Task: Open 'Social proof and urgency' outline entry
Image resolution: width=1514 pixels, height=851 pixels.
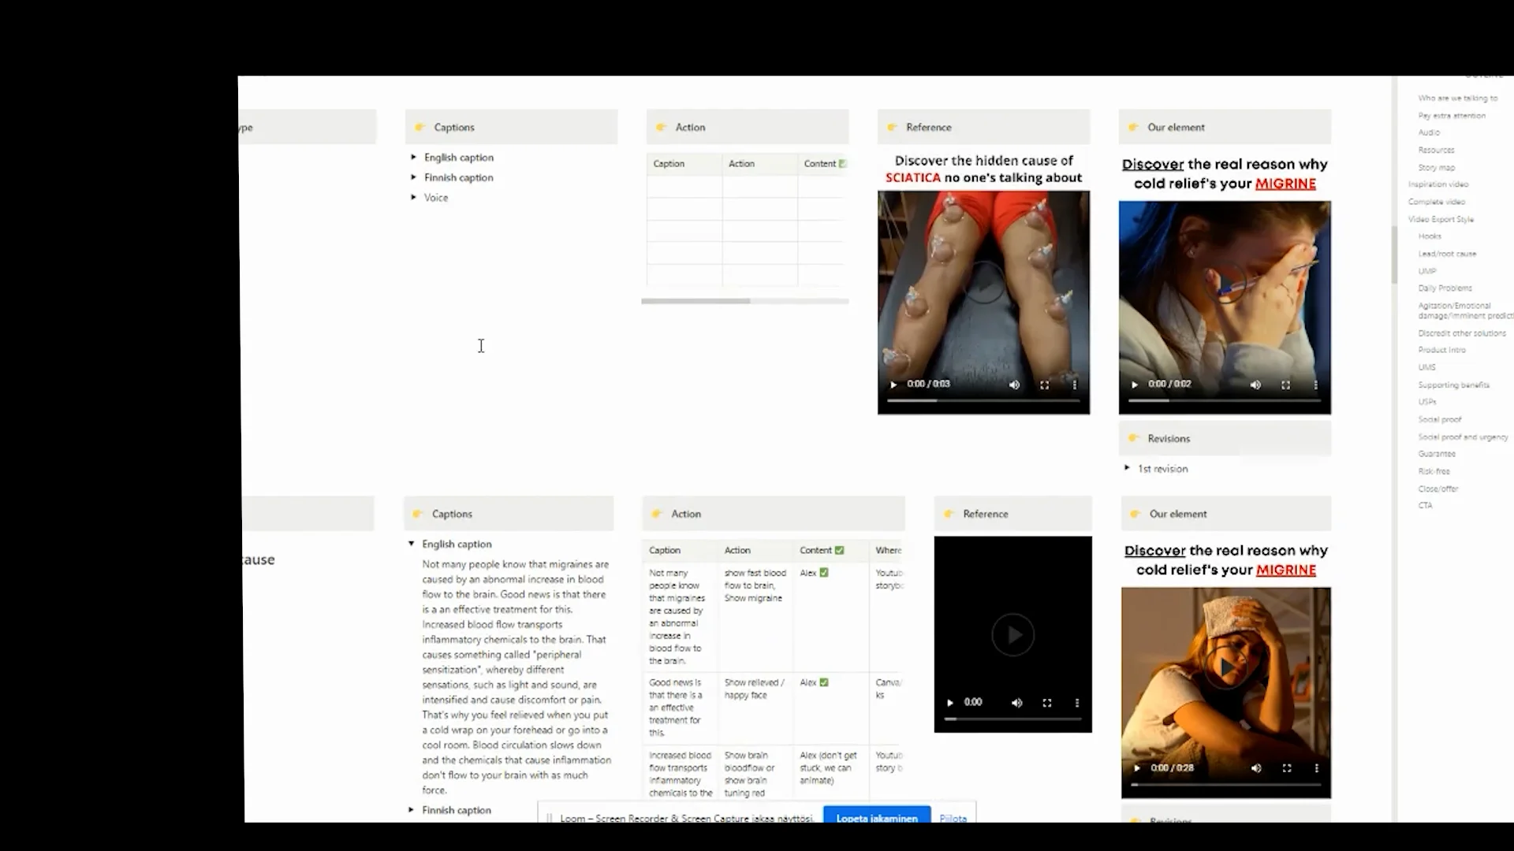Action: click(x=1463, y=437)
